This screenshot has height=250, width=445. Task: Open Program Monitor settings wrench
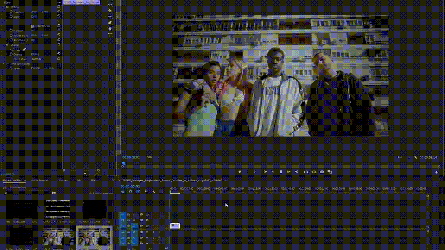pyautogui.click(x=416, y=157)
